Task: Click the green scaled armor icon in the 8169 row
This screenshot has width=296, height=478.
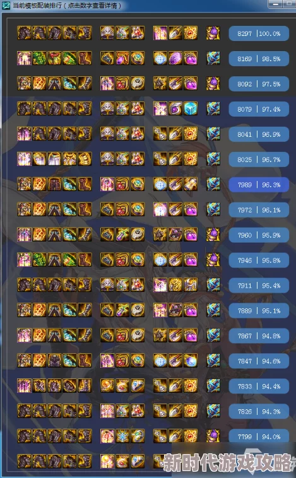Action: 39,58
